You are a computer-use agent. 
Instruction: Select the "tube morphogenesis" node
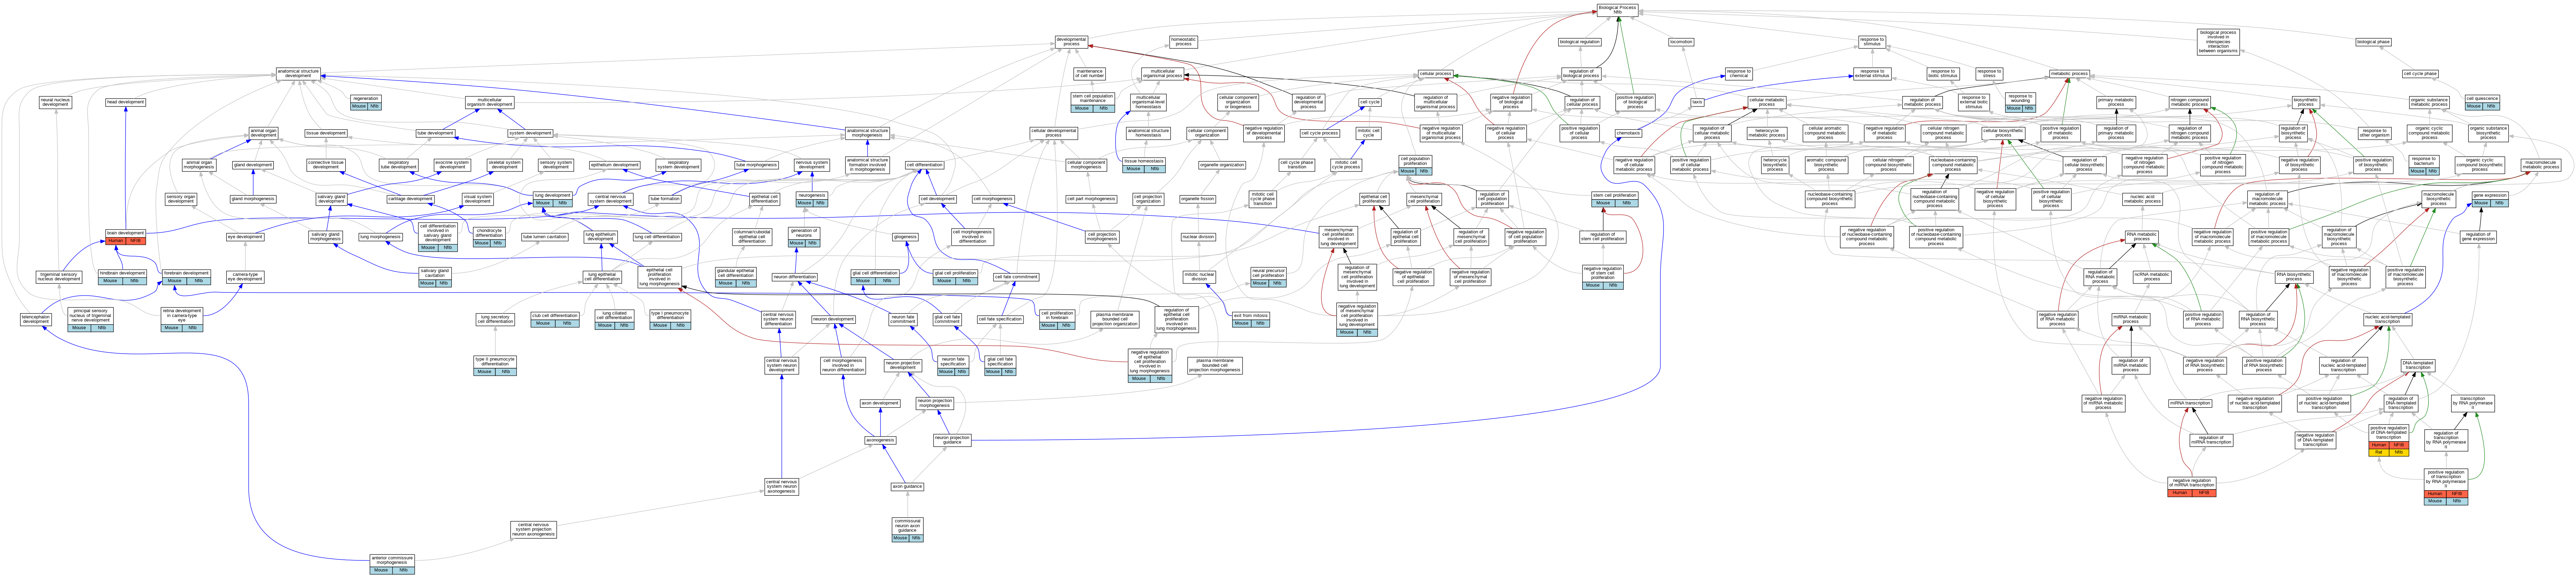coord(756,165)
